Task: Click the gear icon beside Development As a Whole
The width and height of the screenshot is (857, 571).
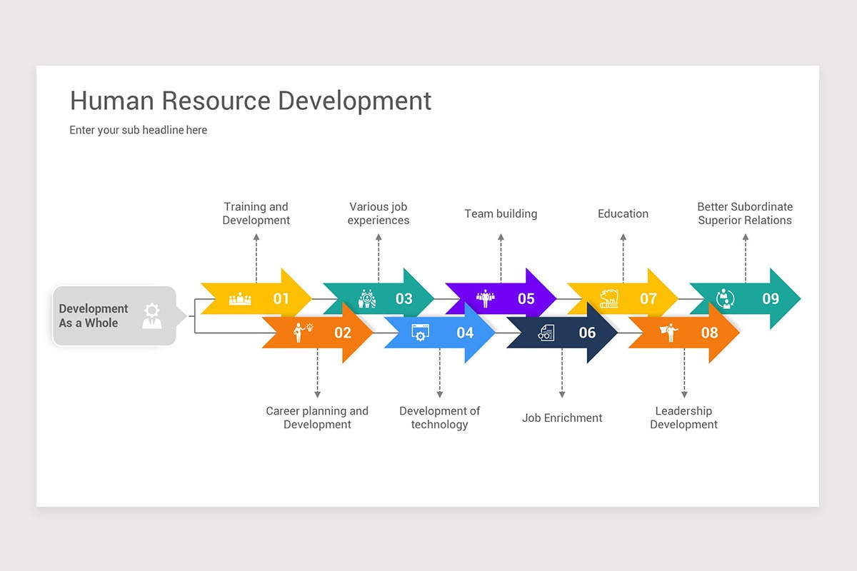Action: tap(153, 310)
